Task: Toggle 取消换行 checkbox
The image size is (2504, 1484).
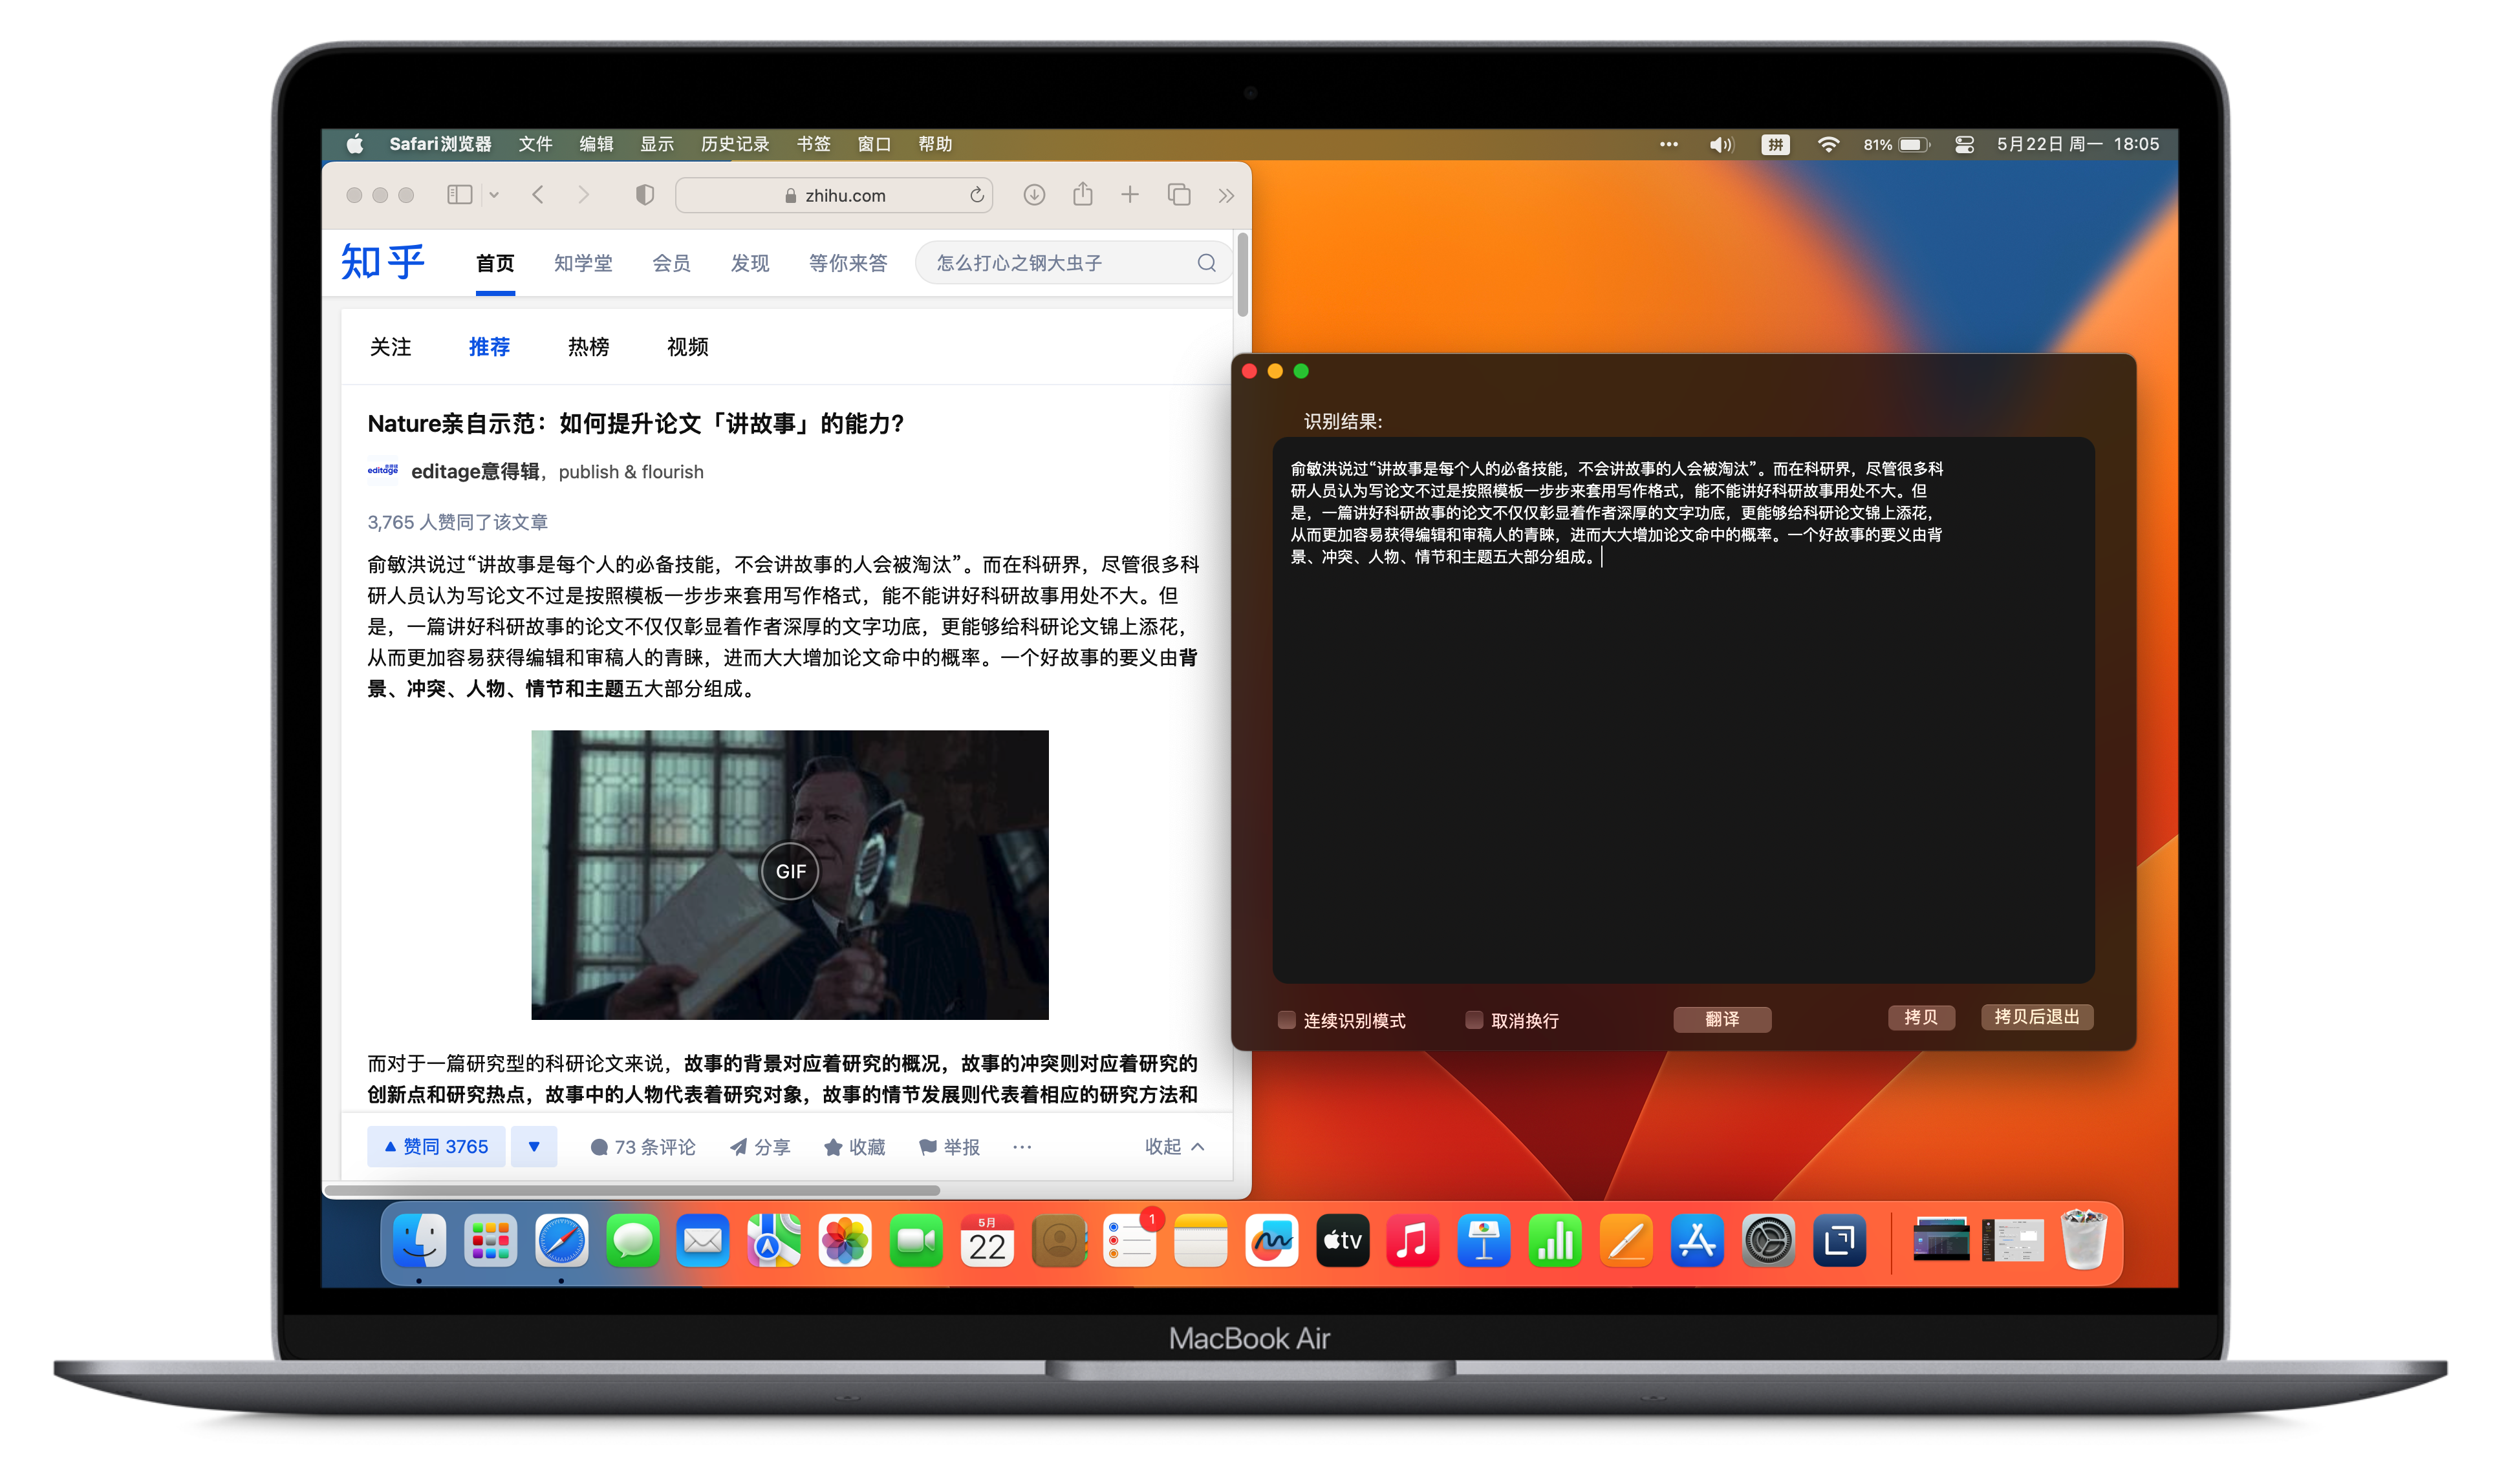Action: tap(1472, 1019)
